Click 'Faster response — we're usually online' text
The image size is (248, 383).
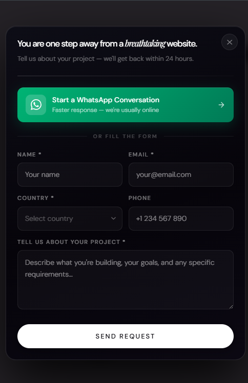tap(106, 110)
